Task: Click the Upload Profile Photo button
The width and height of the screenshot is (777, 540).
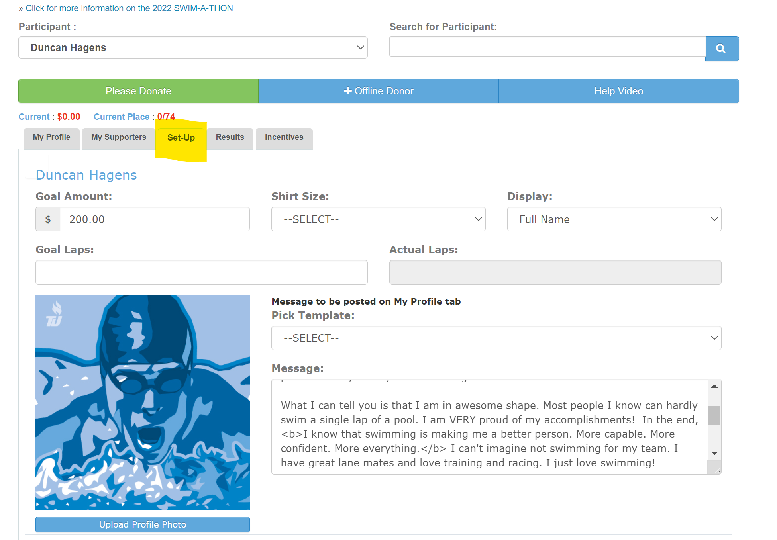Action: pyautogui.click(x=142, y=524)
